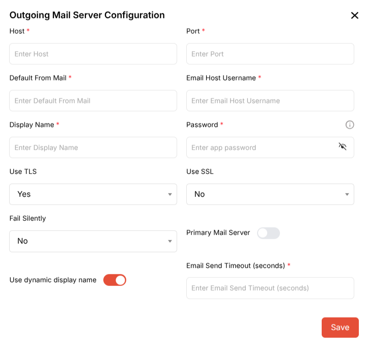Open the Use SSL dropdown
368x347 pixels.
tap(270, 194)
